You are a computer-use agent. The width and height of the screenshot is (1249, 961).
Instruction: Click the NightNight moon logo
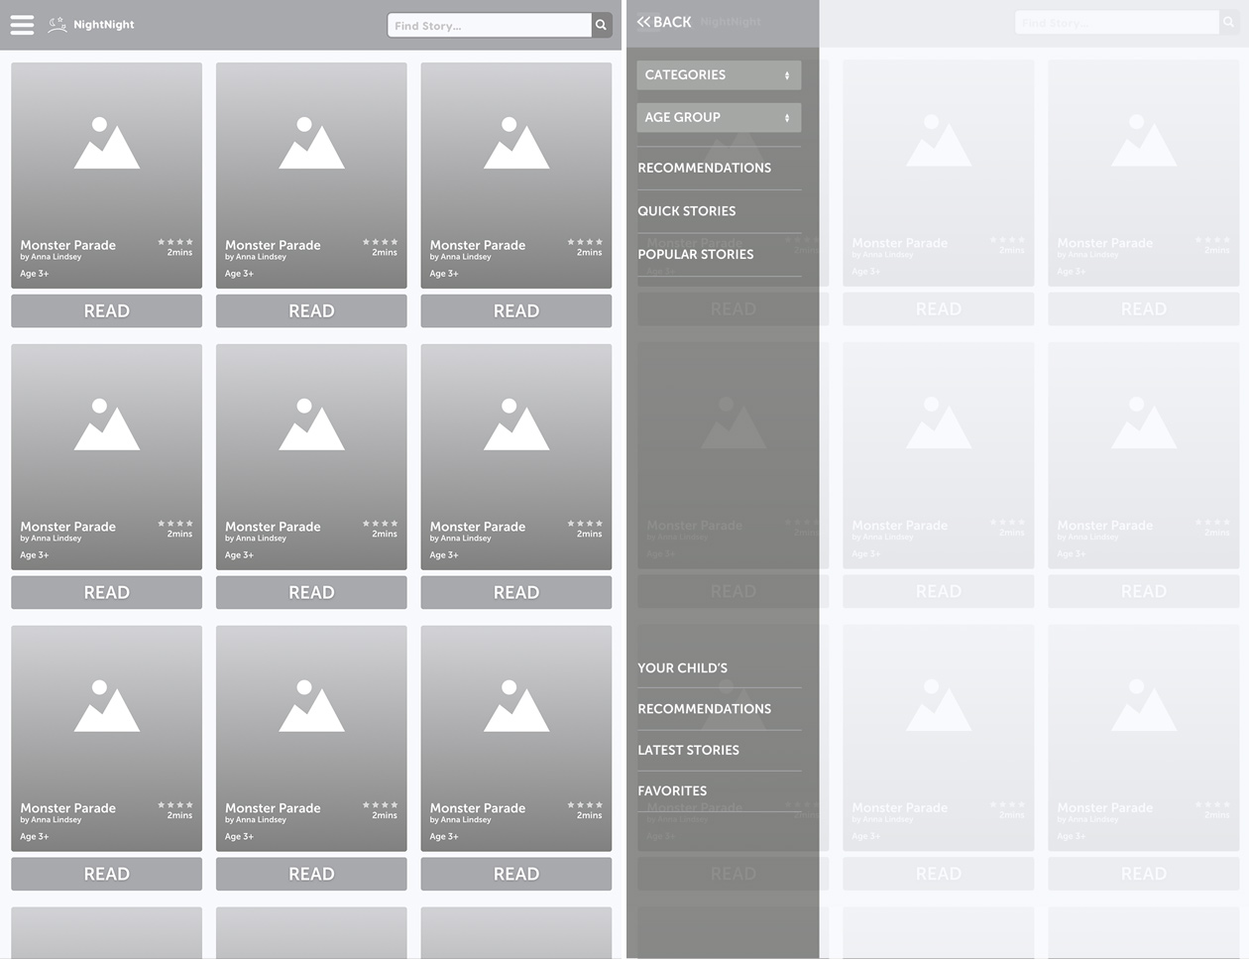[57, 25]
